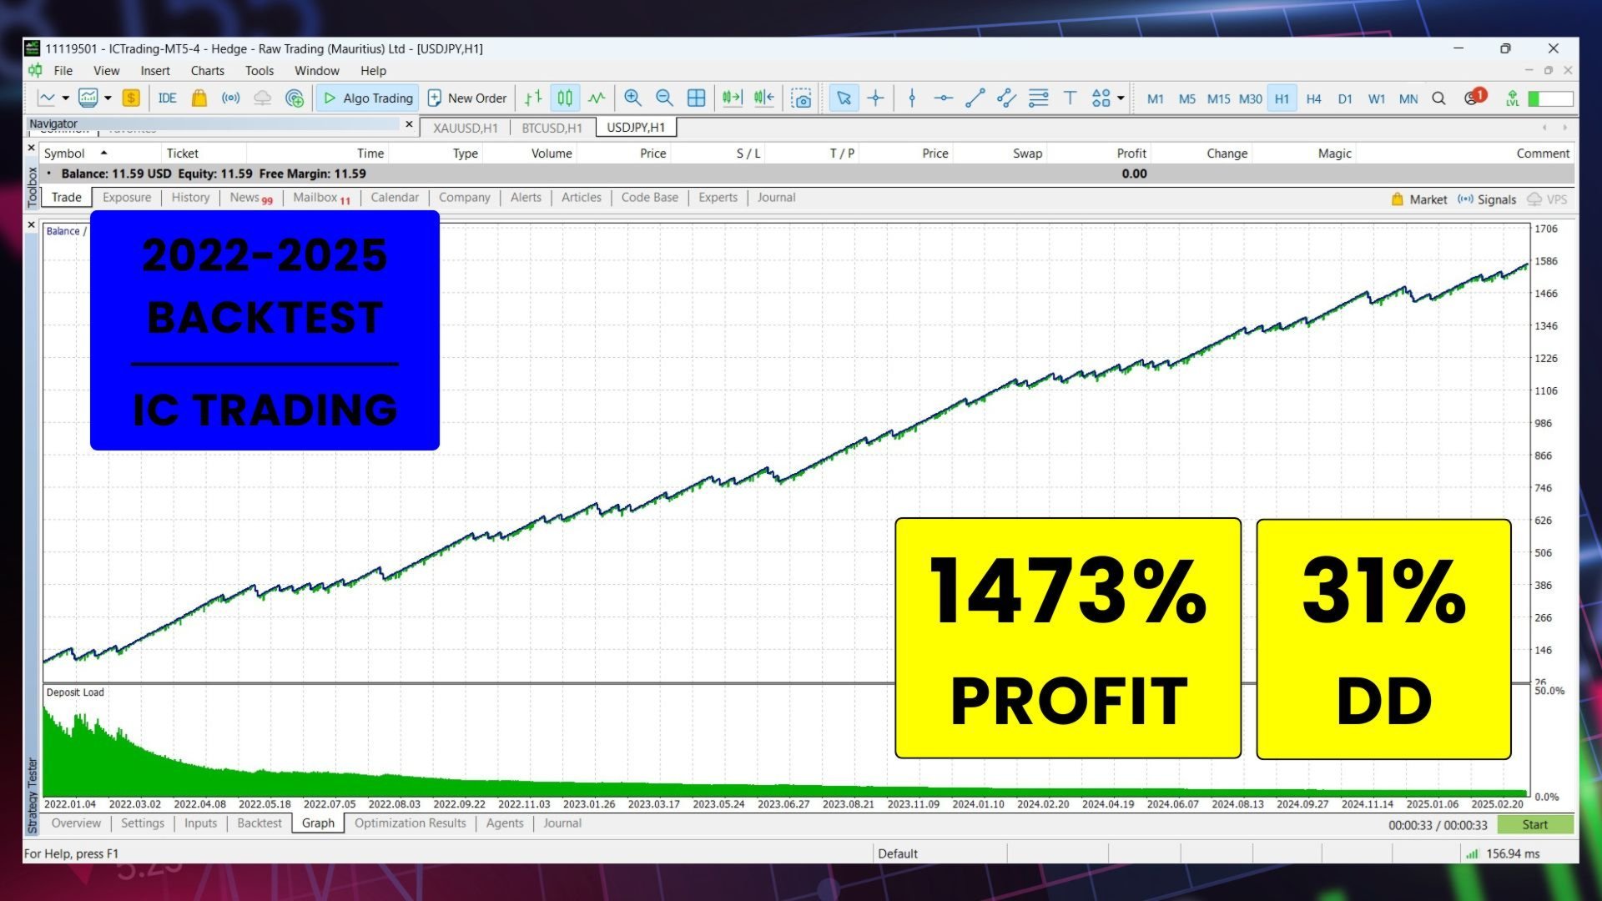Open the VPS cloud icon in toolbar
1602x901 pixels.
pos(262,98)
